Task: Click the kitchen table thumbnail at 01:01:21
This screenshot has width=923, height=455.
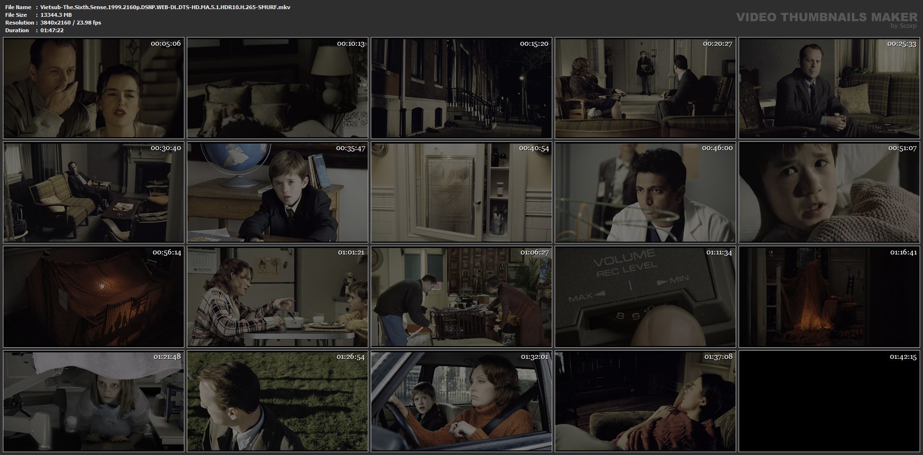Action: (277, 297)
